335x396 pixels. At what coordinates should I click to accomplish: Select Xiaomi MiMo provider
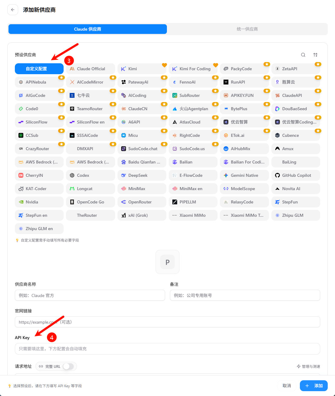tap(193, 215)
